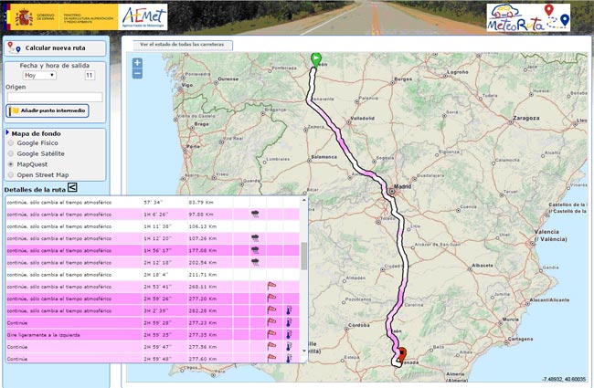This screenshot has height=388, width=594.
Task: Open the Hoy departure date dropdown
Action: click(x=39, y=76)
